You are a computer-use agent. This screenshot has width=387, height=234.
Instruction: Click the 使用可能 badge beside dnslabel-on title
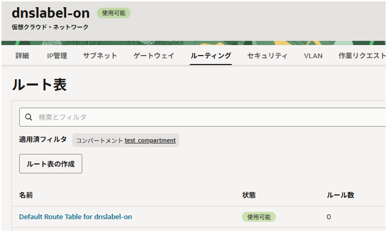114,13
